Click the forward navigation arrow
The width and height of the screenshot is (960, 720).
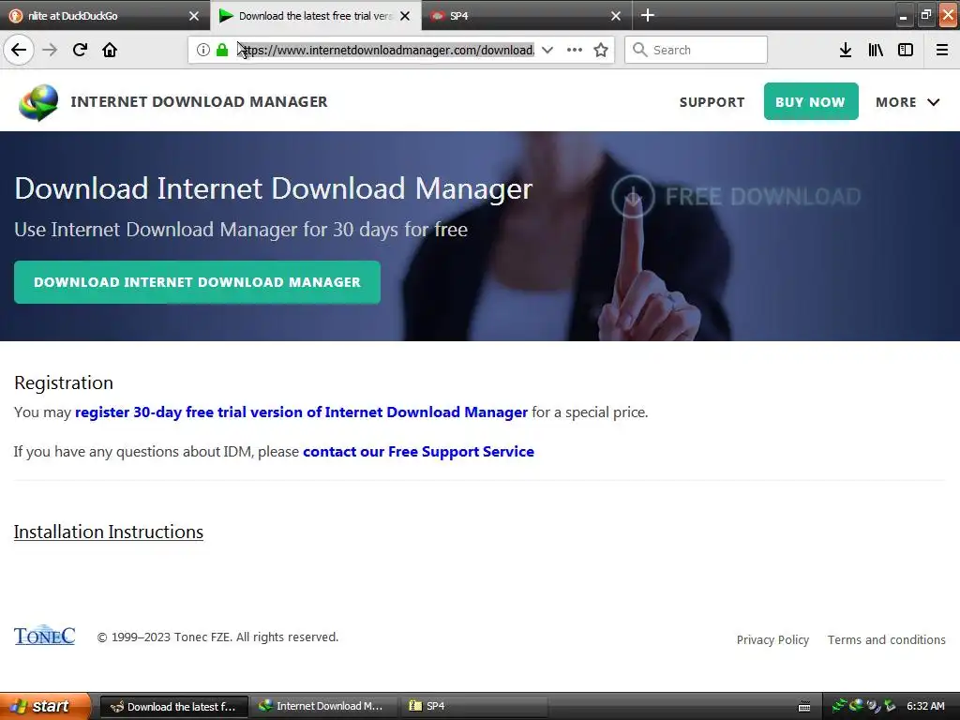(50, 50)
